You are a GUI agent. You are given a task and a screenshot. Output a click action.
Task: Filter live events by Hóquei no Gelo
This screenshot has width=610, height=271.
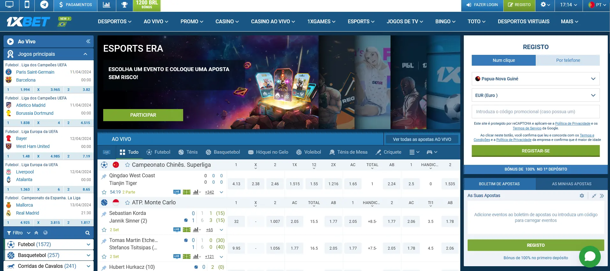268,152
